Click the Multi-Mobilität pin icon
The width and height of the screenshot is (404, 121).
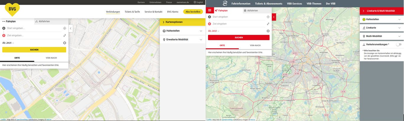pyautogui.click(x=364, y=36)
